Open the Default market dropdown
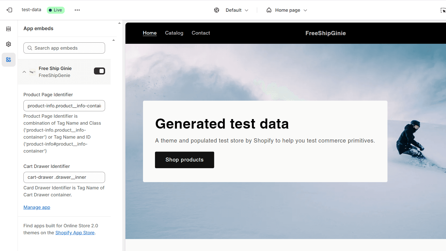The width and height of the screenshot is (446, 251). tap(237, 10)
